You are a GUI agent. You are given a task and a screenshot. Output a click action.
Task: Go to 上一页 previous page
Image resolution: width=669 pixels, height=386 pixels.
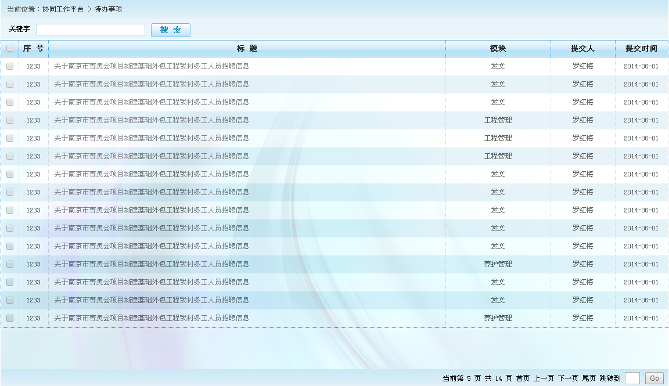coord(544,378)
